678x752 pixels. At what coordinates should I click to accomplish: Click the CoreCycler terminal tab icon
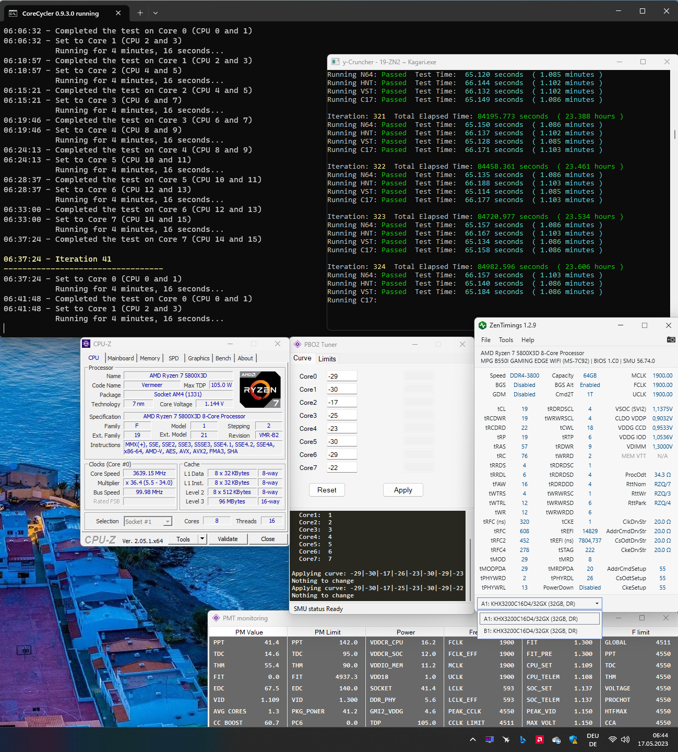point(13,13)
